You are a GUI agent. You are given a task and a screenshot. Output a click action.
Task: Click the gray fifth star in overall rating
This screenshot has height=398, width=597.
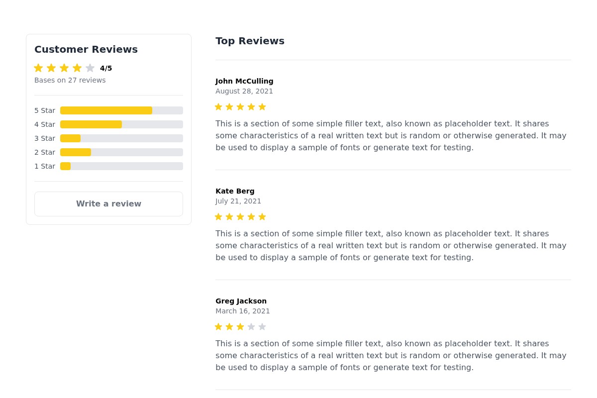90,68
